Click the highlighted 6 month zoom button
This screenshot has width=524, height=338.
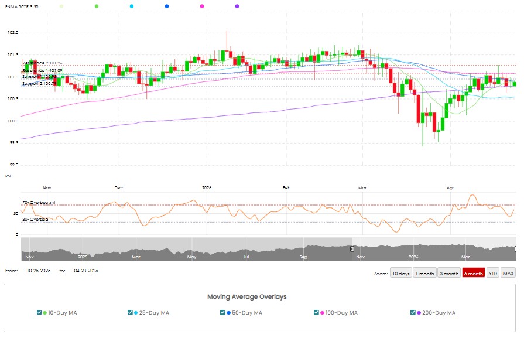click(x=473, y=274)
